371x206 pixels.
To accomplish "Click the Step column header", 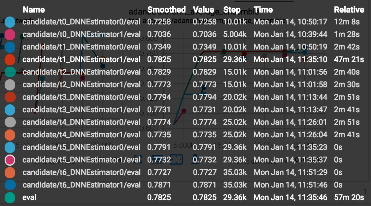I will pyautogui.click(x=232, y=10).
